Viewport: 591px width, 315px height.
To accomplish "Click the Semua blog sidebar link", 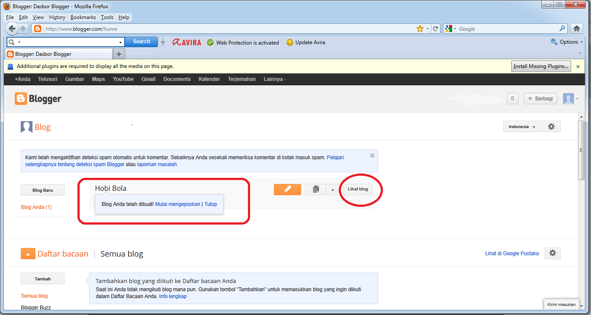I will 35,296.
